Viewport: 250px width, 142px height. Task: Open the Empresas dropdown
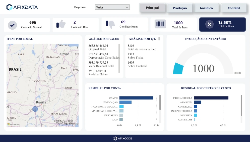pyautogui.click(x=112, y=7)
